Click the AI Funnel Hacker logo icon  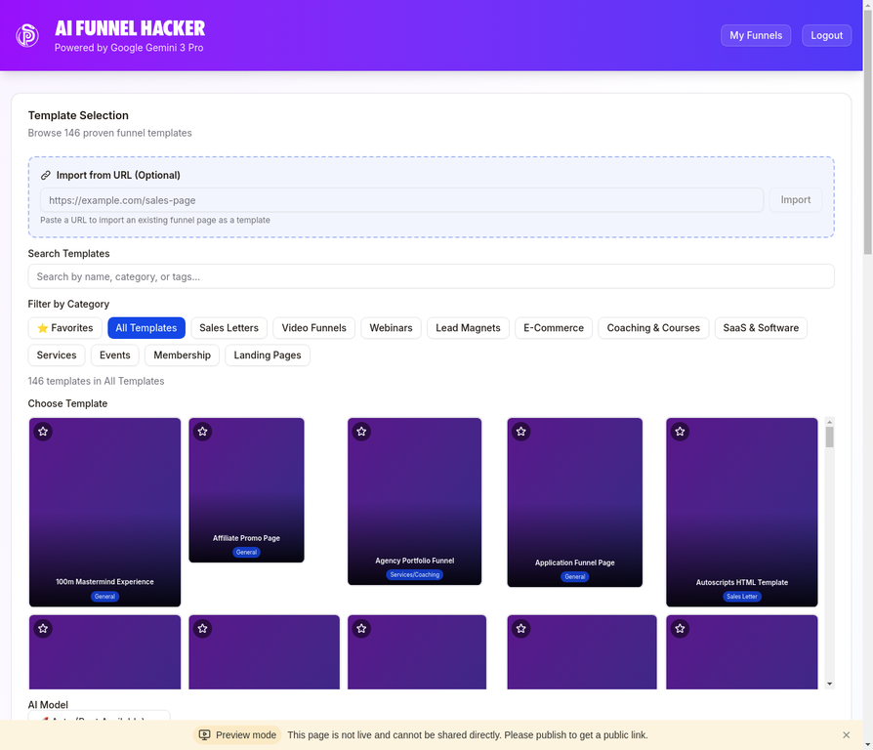pyautogui.click(x=26, y=35)
